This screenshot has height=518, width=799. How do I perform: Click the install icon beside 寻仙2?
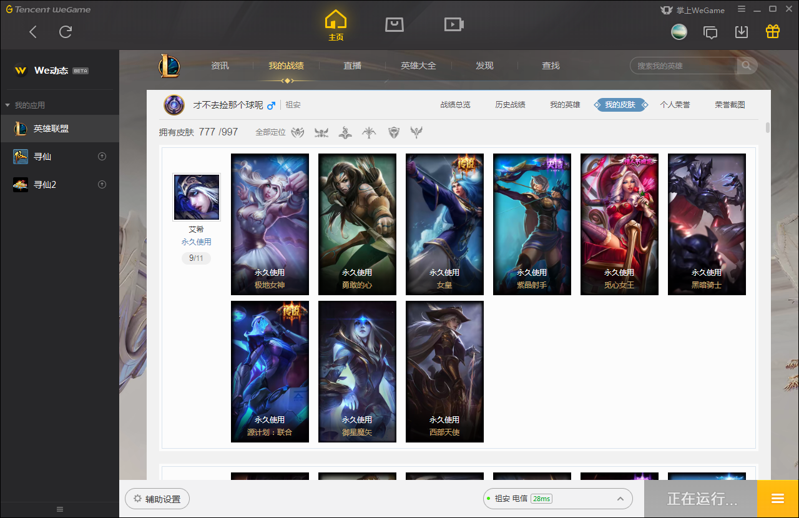pos(102,185)
